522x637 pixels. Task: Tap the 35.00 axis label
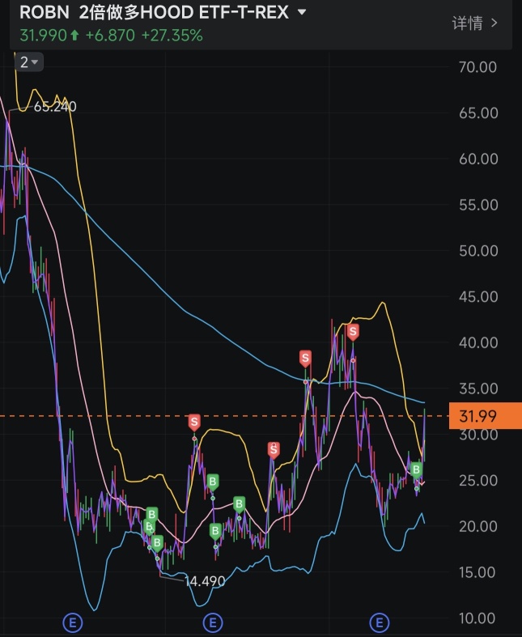pos(478,389)
